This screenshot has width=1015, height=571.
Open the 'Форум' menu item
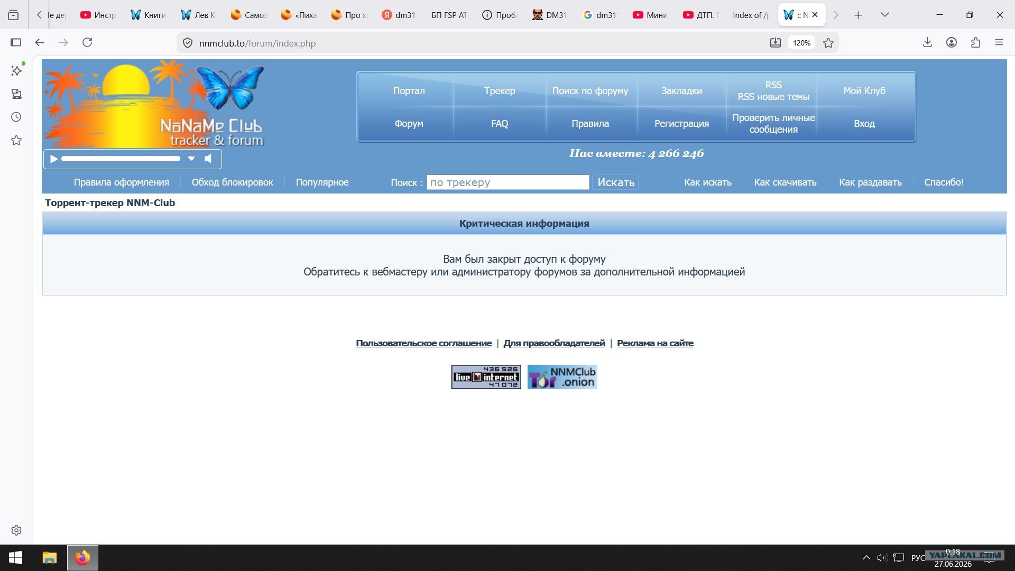[x=409, y=124]
